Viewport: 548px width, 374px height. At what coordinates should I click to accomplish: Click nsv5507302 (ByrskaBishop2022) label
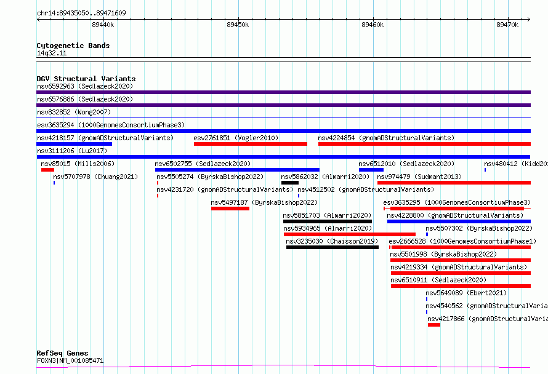click(479, 228)
